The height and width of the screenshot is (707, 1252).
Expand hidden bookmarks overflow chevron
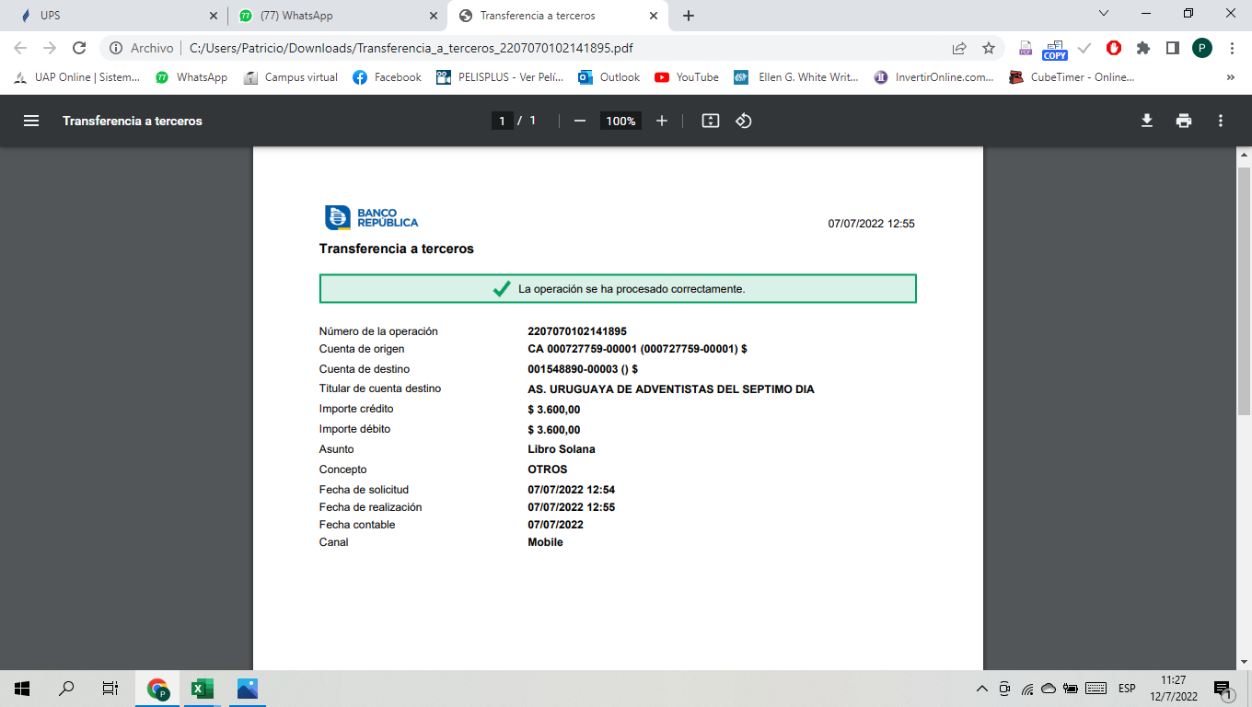tap(1231, 77)
